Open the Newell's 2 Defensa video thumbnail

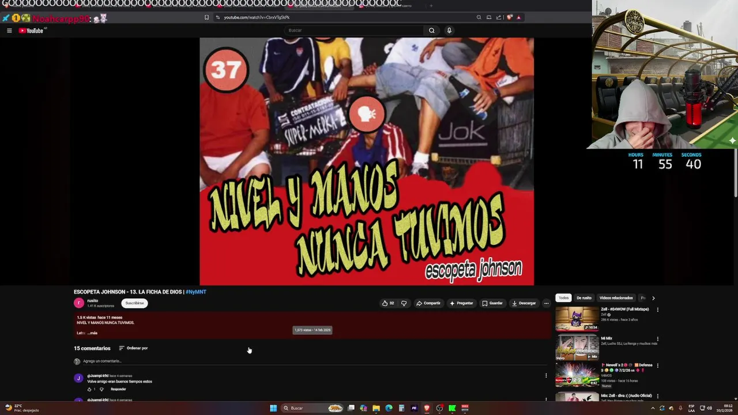(x=577, y=375)
